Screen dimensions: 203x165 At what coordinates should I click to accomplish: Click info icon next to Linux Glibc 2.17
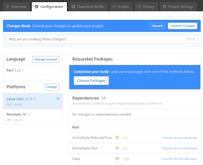[x=35, y=99]
